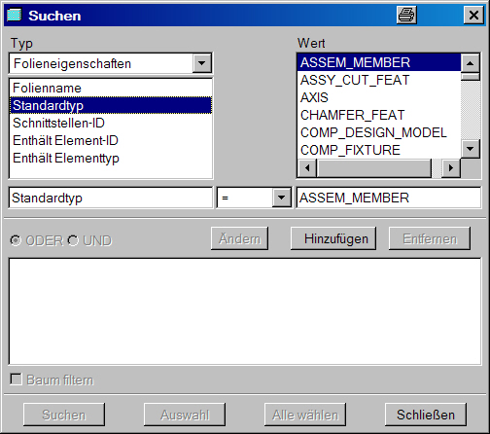Click the Suchen window icon in title bar
490x434 pixels.
[x=15, y=15]
